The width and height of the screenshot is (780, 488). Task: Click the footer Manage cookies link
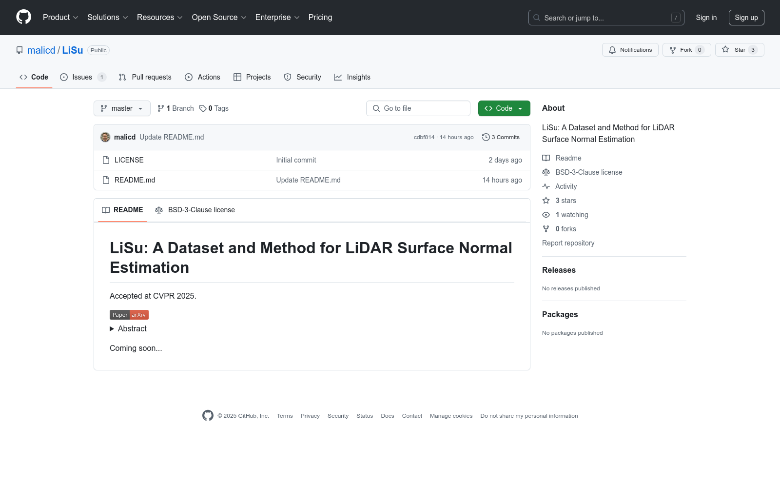pyautogui.click(x=451, y=416)
